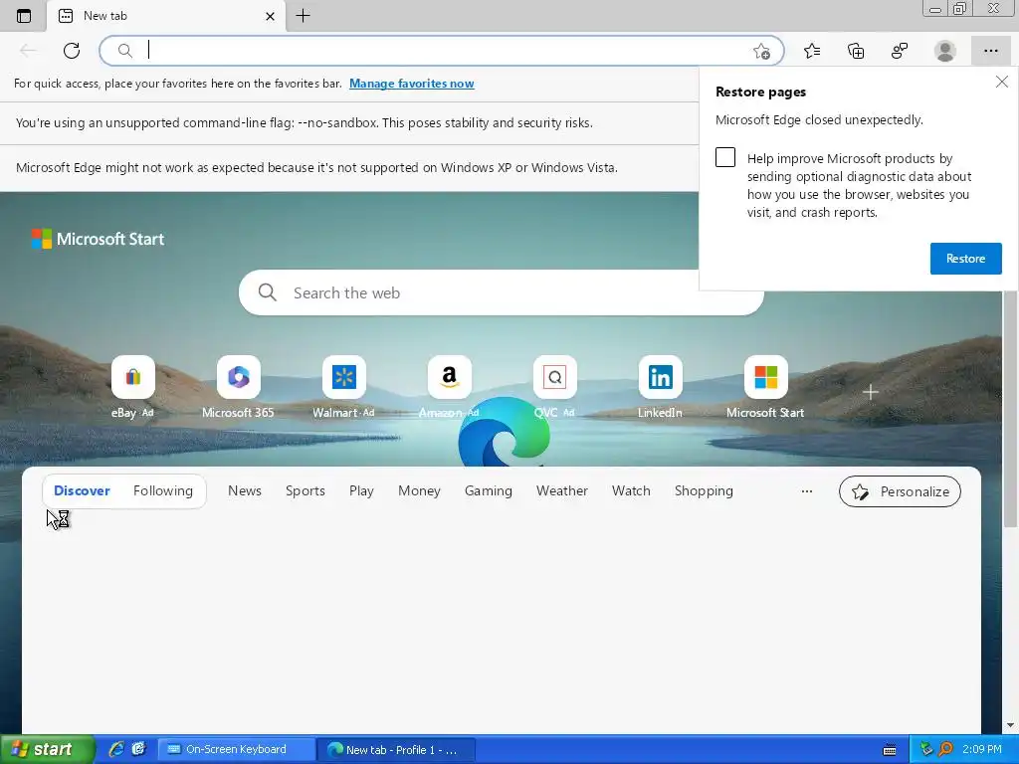Focus the address bar field
1019x764 pixels.
pyautogui.click(x=442, y=51)
